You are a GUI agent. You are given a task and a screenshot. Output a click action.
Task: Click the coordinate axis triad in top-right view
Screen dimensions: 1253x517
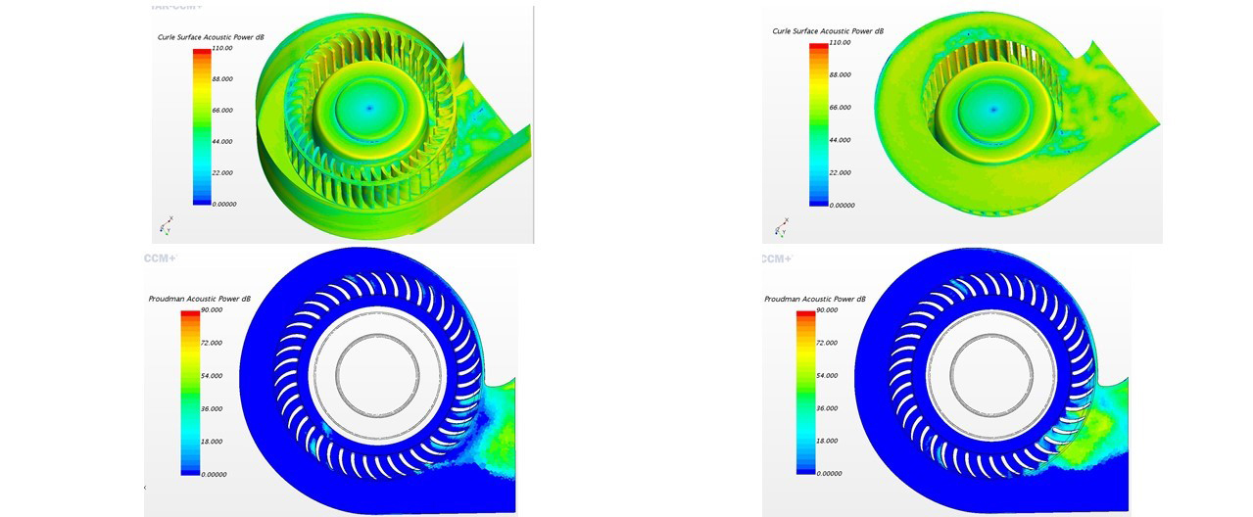click(x=781, y=227)
